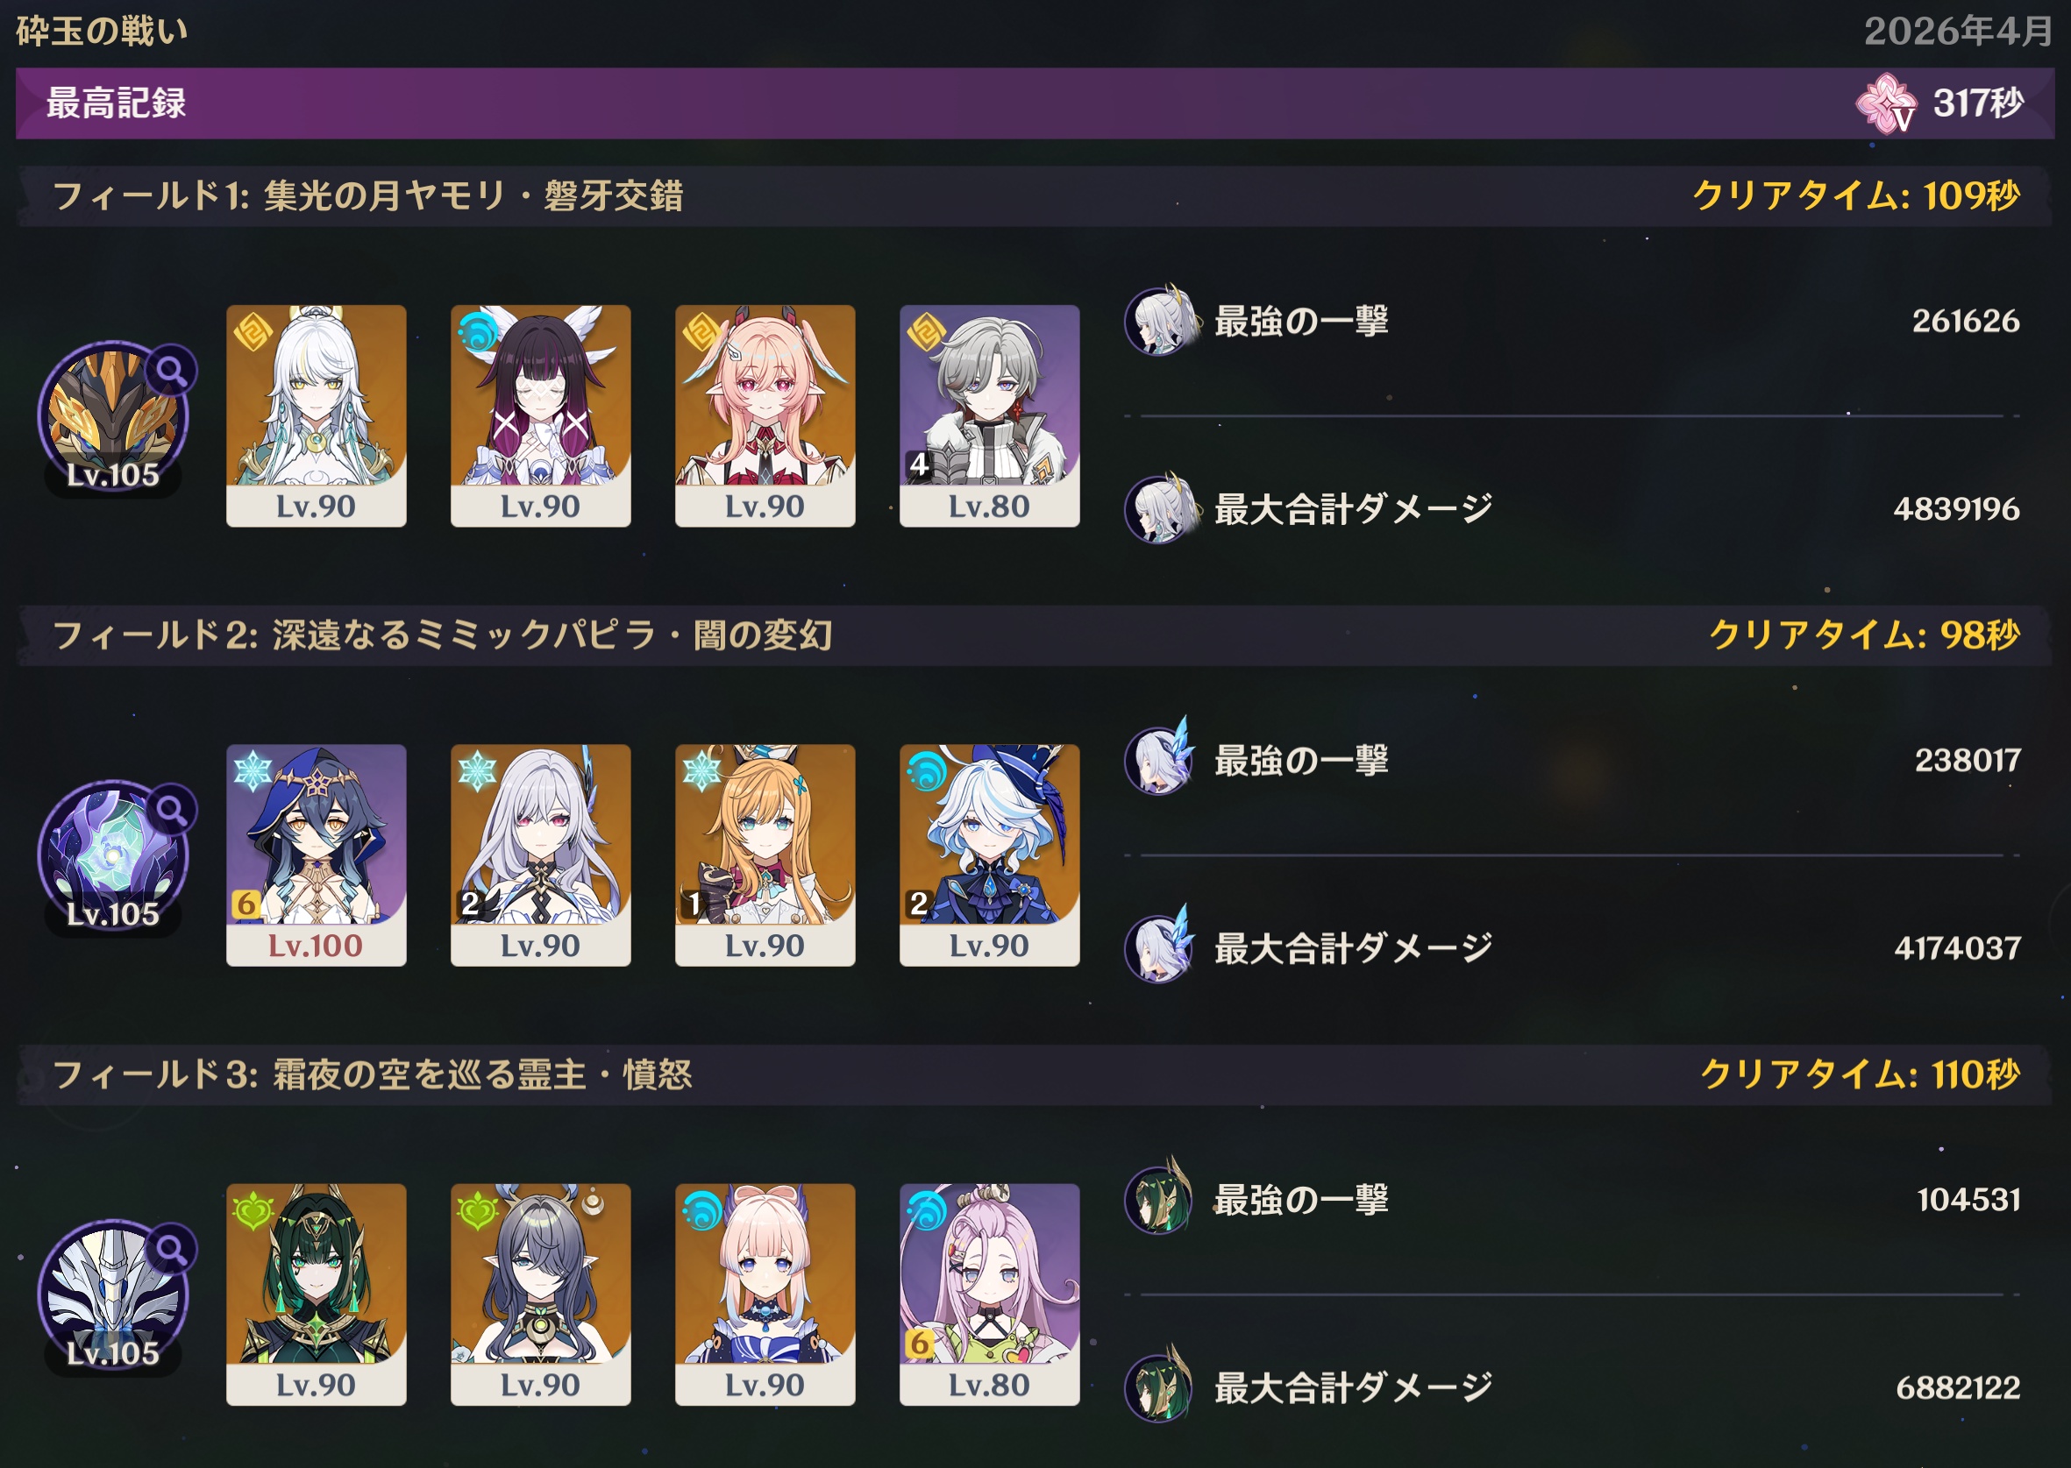This screenshot has width=2071, height=1468.
Task: Click the フィールド2 header bar
Action: pyautogui.click(x=1035, y=635)
